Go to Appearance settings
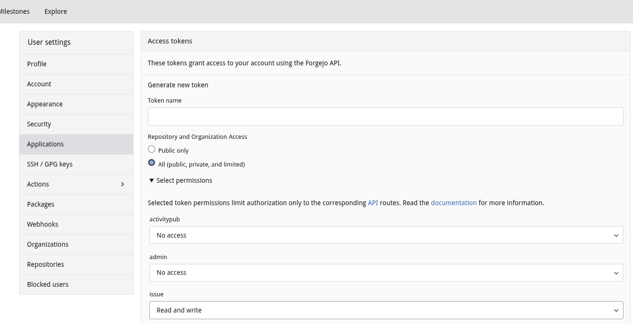This screenshot has height=324, width=633. pos(44,104)
